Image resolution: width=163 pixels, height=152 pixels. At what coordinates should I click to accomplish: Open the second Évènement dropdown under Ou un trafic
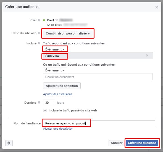click(55, 70)
